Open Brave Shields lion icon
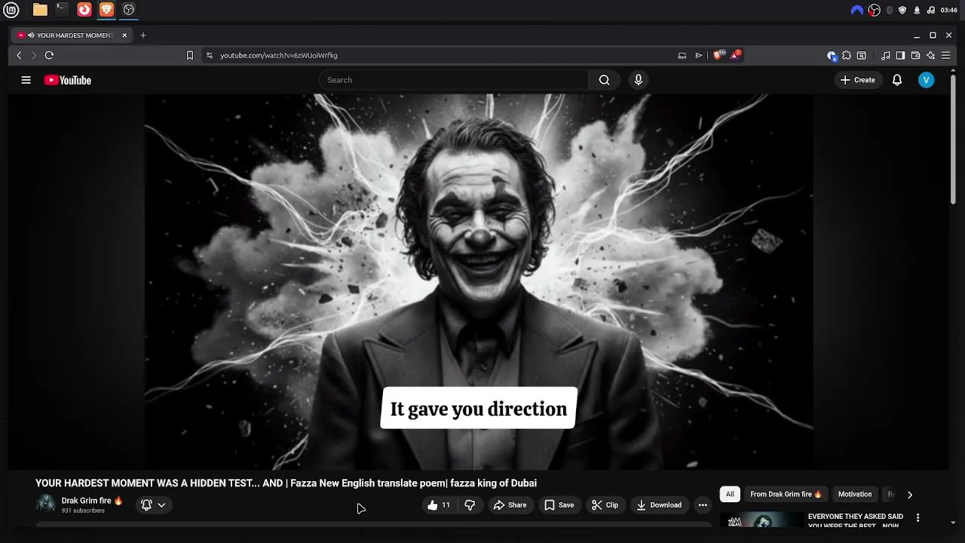965x543 pixels. [719, 55]
